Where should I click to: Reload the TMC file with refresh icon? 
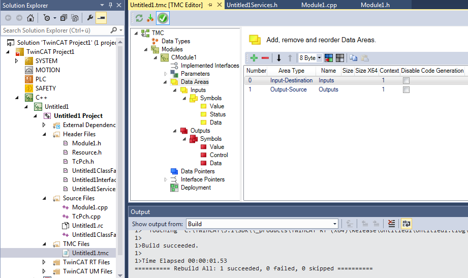click(139, 18)
